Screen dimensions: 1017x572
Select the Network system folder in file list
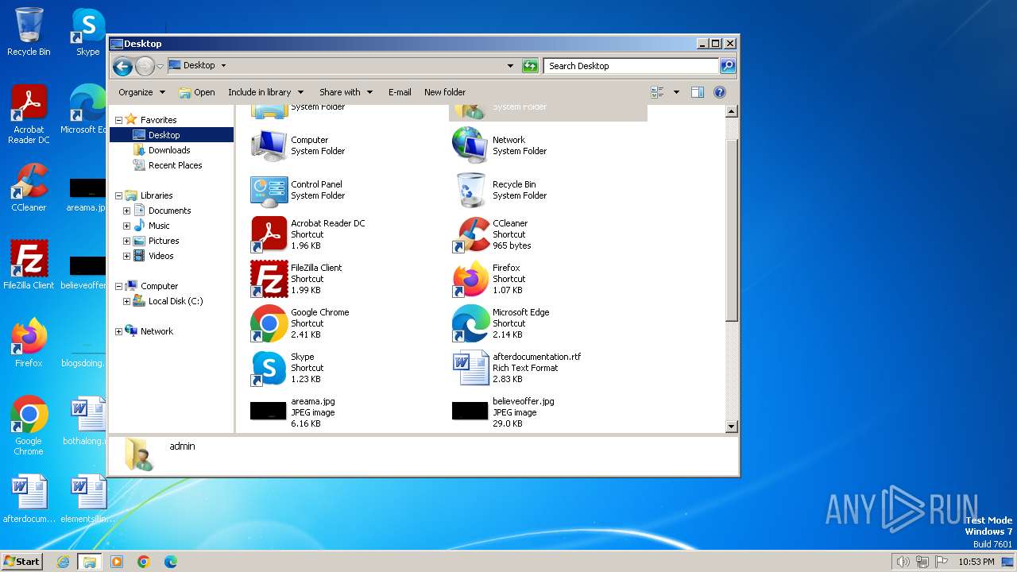tap(501, 145)
